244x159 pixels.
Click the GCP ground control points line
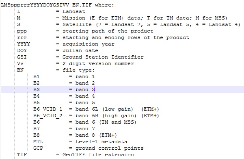coord(89,148)
